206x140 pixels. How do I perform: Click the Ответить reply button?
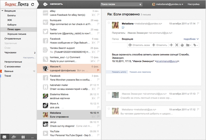pyautogui.click(x=160, y=45)
